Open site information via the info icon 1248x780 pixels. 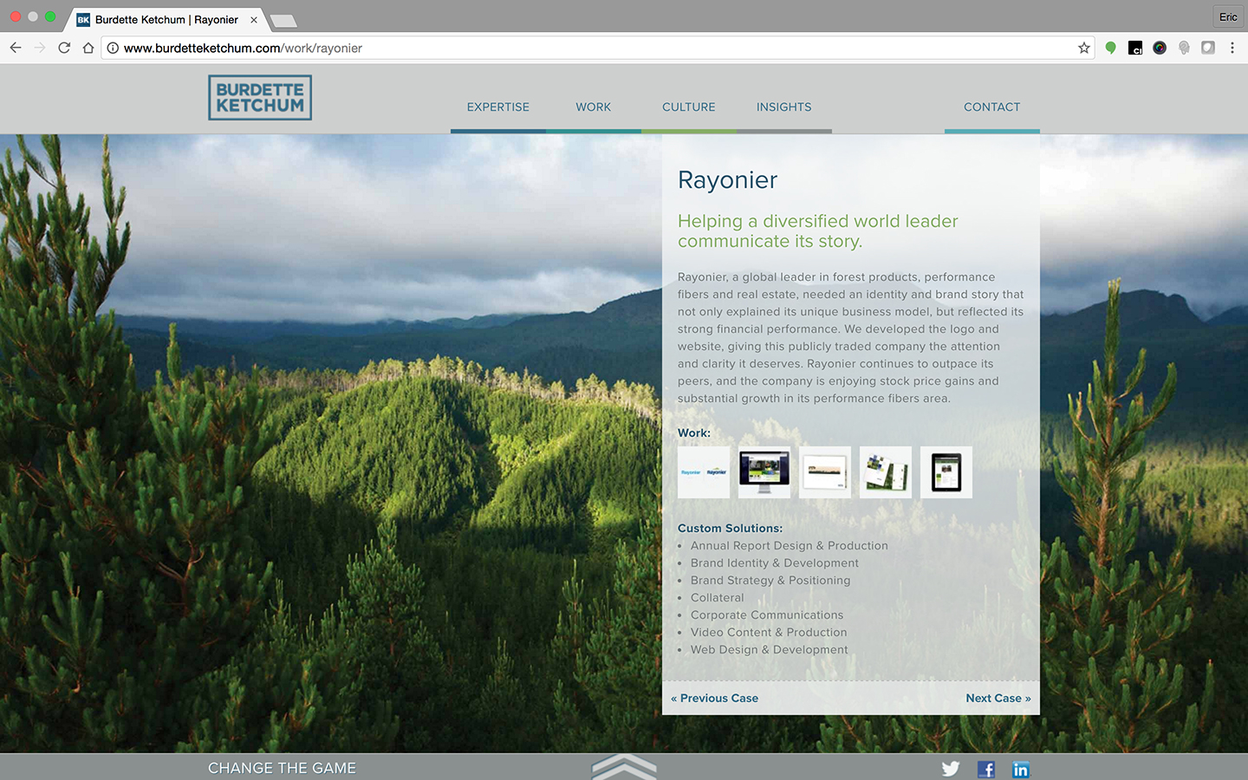(x=113, y=49)
